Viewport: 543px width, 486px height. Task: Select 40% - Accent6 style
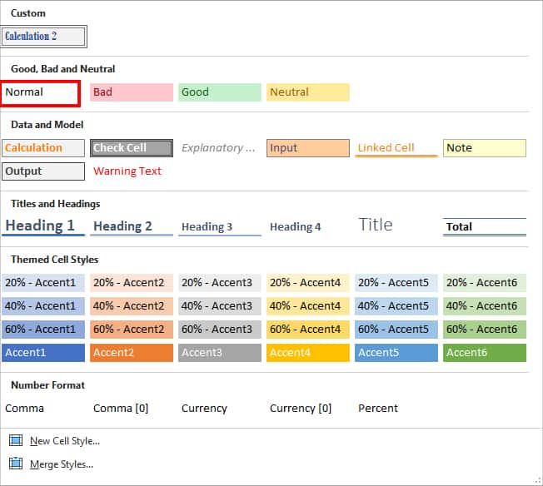tap(485, 306)
